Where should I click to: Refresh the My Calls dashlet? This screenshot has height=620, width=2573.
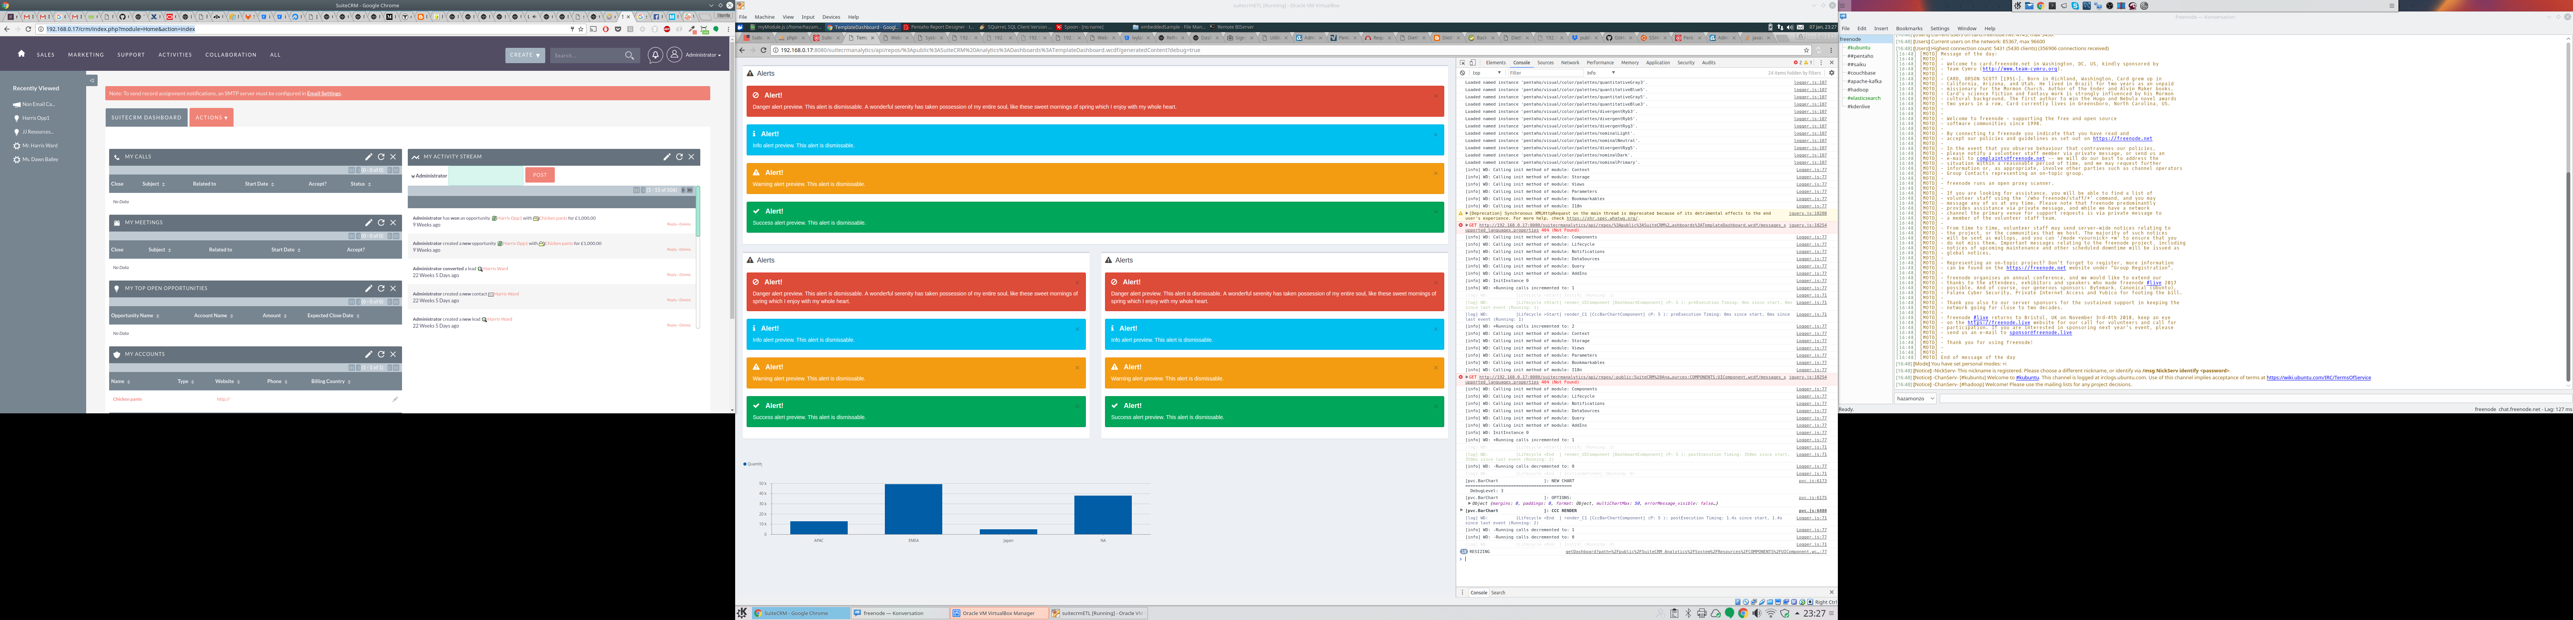coord(382,157)
